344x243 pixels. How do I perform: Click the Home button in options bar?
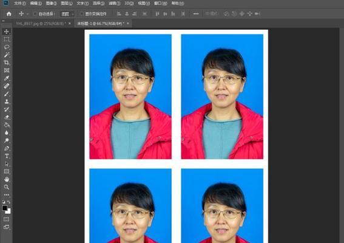(x=8, y=14)
